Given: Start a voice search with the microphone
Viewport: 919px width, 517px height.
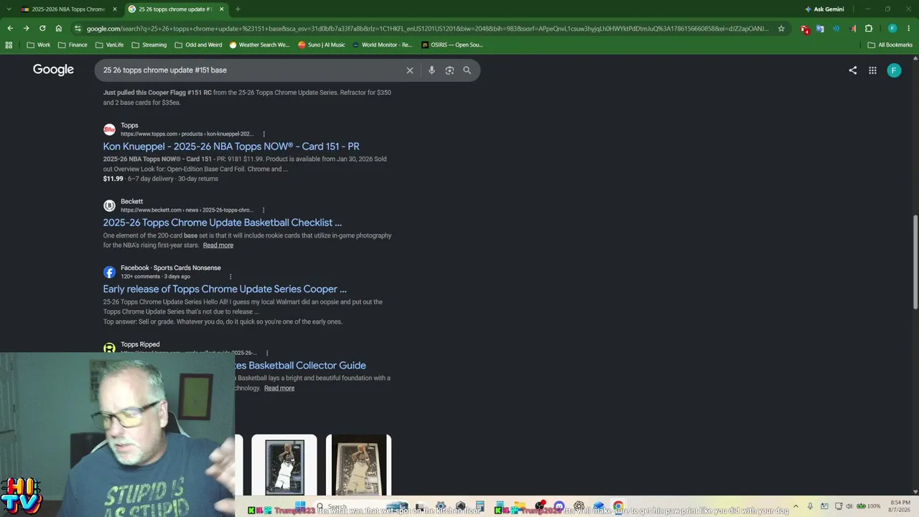Looking at the screenshot, I should [x=431, y=70].
